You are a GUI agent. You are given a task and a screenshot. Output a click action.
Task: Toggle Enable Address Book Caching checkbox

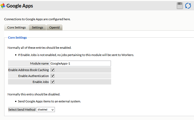(52, 70)
